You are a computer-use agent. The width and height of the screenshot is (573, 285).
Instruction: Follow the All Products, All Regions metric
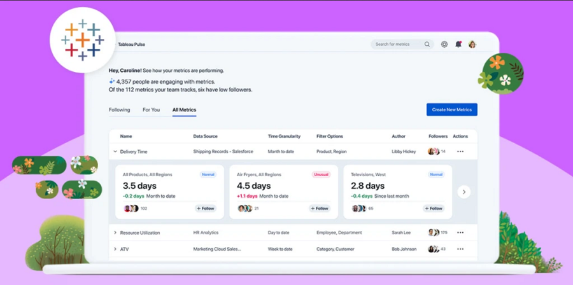[206, 208]
